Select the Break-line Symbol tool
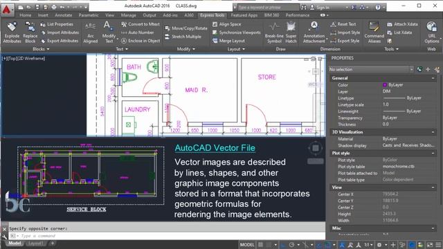The width and height of the screenshot is (443, 249). point(274,33)
